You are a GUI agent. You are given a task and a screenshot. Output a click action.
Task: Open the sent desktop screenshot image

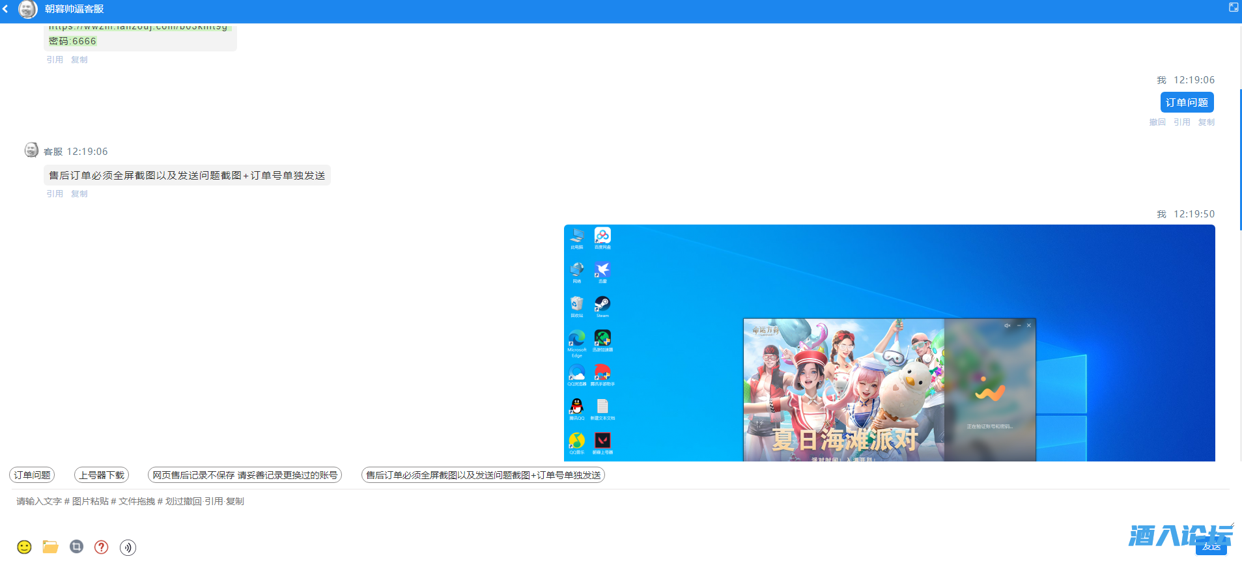coord(890,343)
